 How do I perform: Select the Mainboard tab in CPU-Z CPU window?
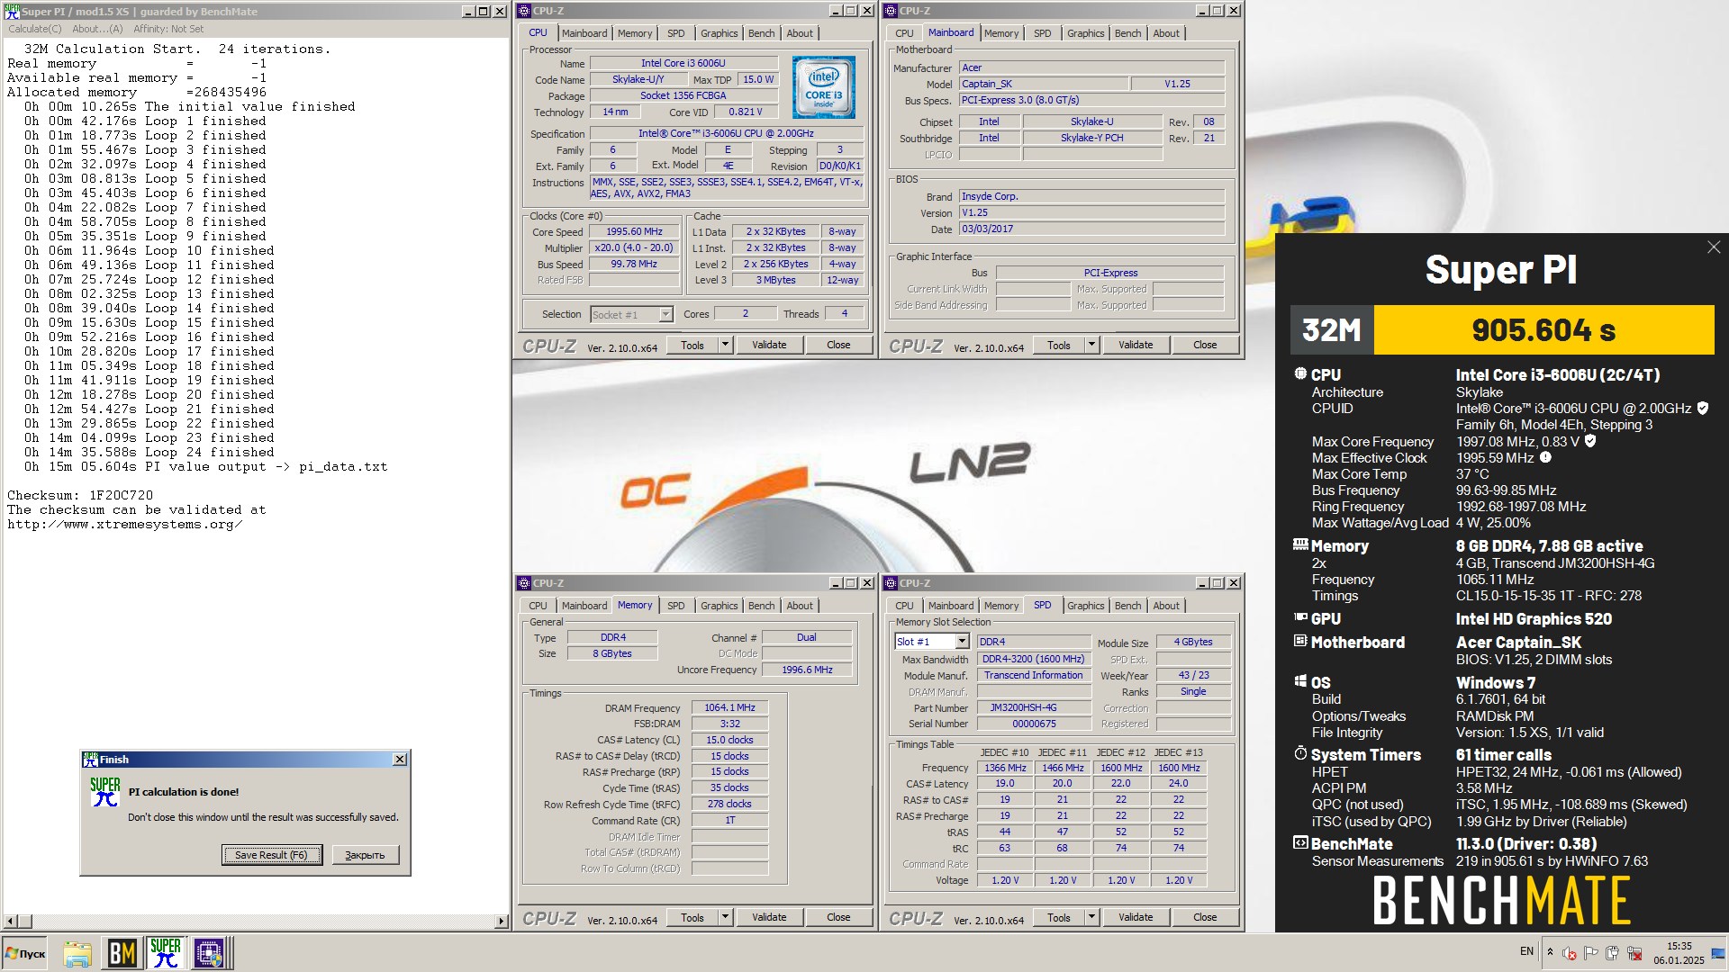coord(584,33)
